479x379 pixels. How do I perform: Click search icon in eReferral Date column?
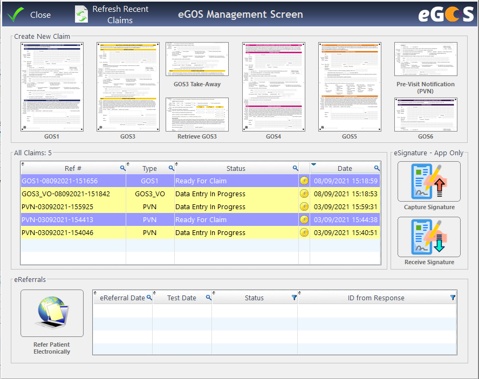[149, 298]
